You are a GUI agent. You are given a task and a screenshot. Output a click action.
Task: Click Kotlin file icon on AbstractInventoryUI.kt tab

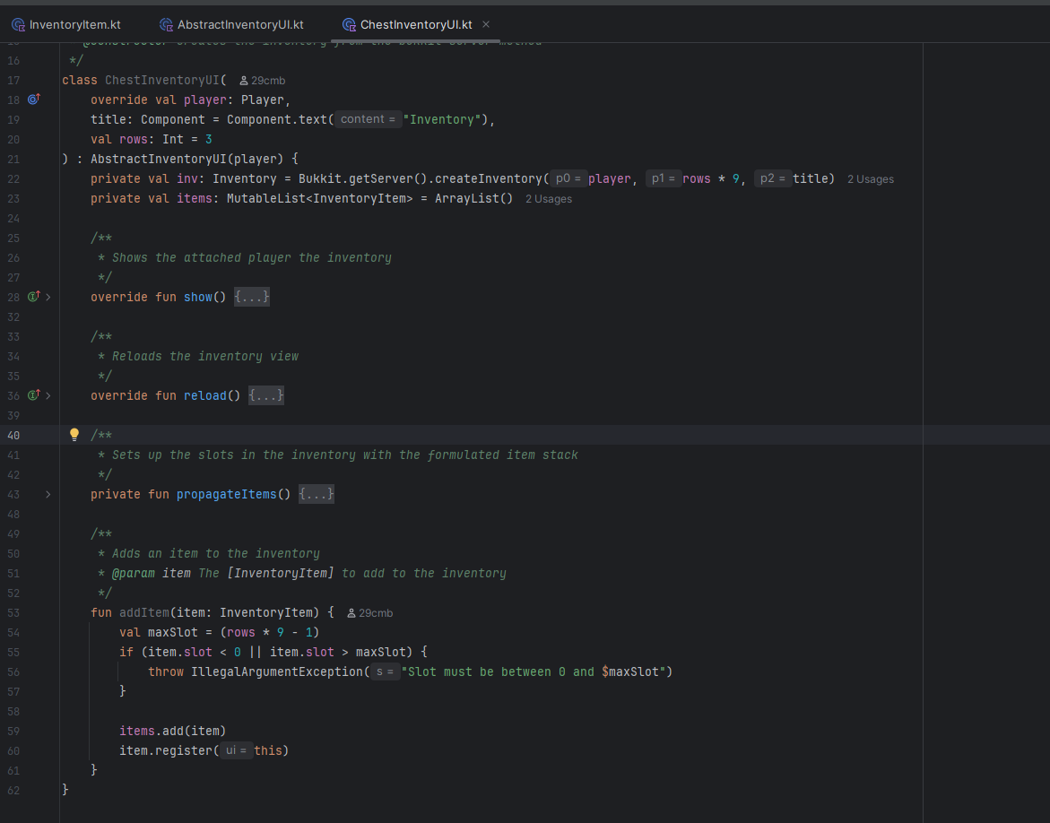(x=166, y=24)
